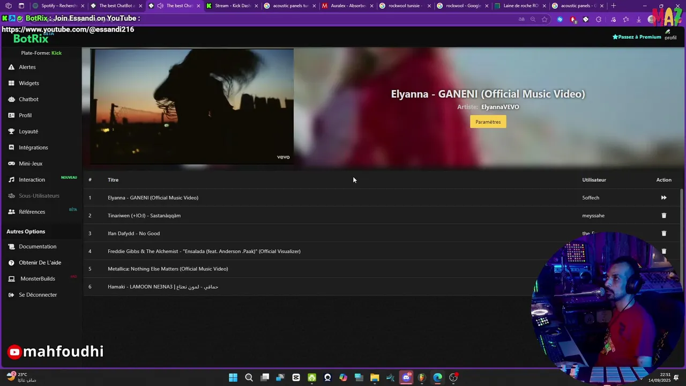This screenshot has width=686, height=386.
Task: Delete the Tinariwen song from queue
Action: 663,216
